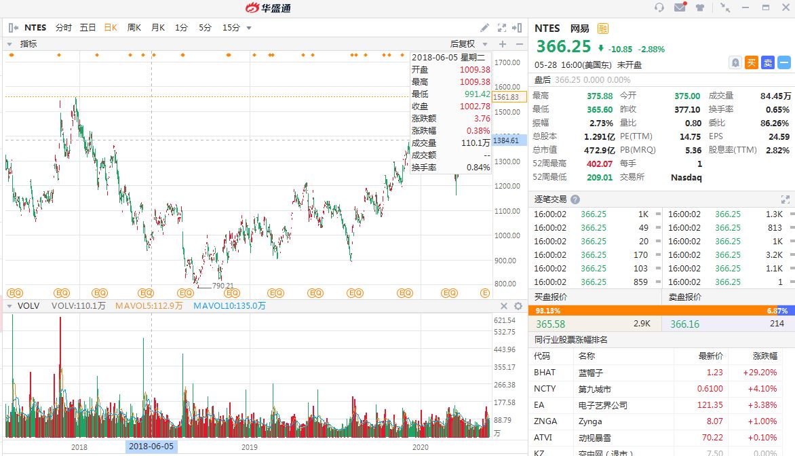Click the orange Buy (买) icon
This screenshot has width=795, height=456.
click(752, 62)
